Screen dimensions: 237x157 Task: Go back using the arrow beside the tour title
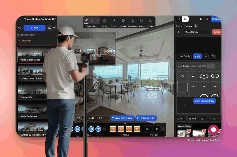coord(19,19)
